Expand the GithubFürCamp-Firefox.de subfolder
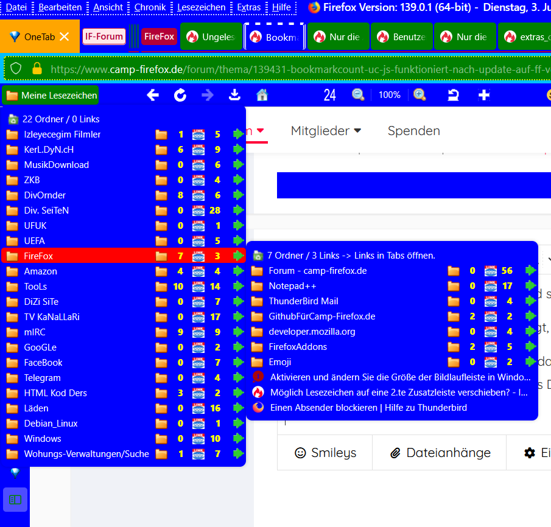This screenshot has height=527, width=551. click(393, 316)
